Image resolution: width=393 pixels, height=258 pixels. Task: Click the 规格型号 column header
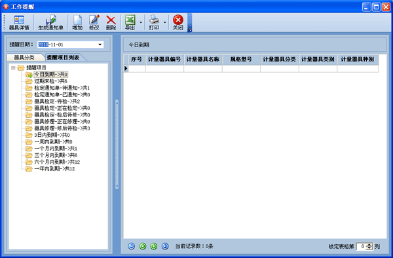241,60
